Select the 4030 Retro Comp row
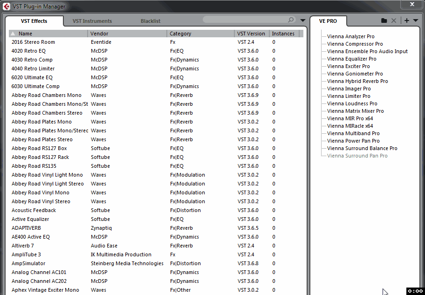Image resolution: width=425 pixels, height=295 pixels. tap(156, 60)
